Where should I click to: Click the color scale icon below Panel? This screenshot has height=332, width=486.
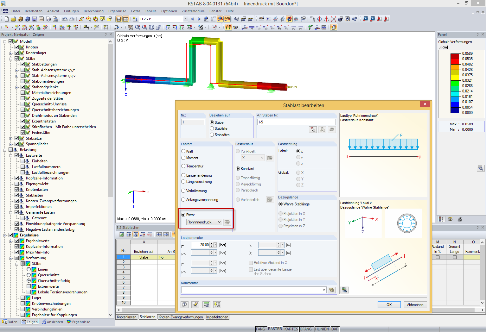coord(441,219)
